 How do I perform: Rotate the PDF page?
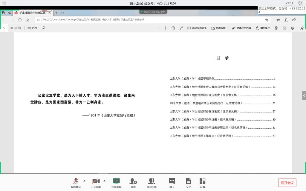coord(173,28)
